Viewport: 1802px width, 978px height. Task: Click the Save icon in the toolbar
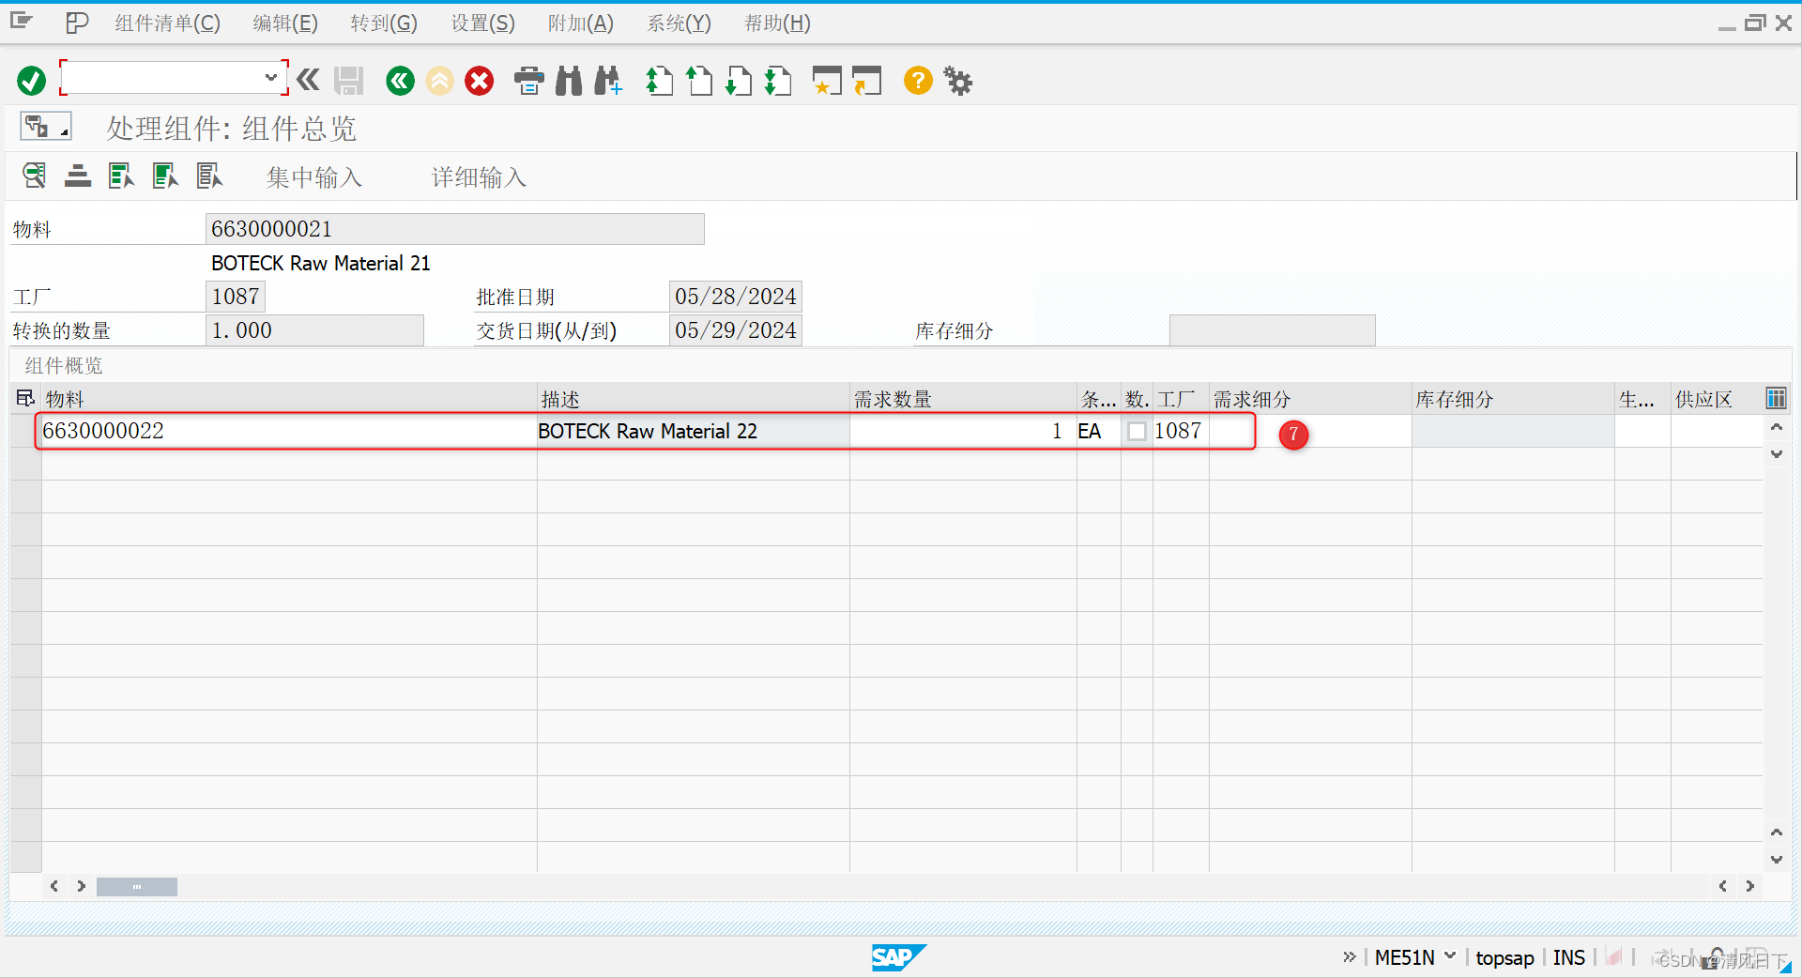click(x=348, y=80)
